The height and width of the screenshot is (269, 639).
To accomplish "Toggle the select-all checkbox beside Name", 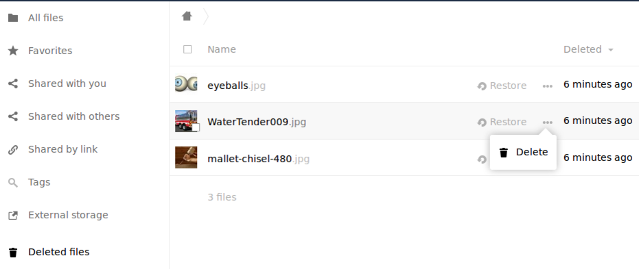I will (187, 49).
